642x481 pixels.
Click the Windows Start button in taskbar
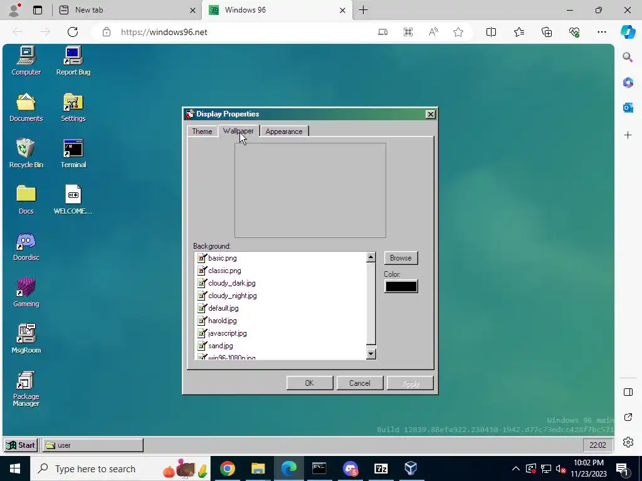(15, 468)
